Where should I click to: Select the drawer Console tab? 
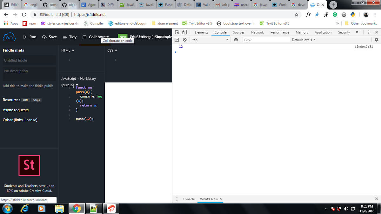point(189,199)
